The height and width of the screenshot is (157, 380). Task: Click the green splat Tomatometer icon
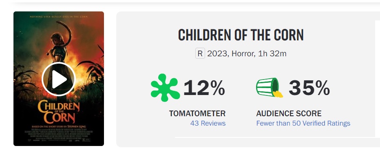(x=165, y=88)
